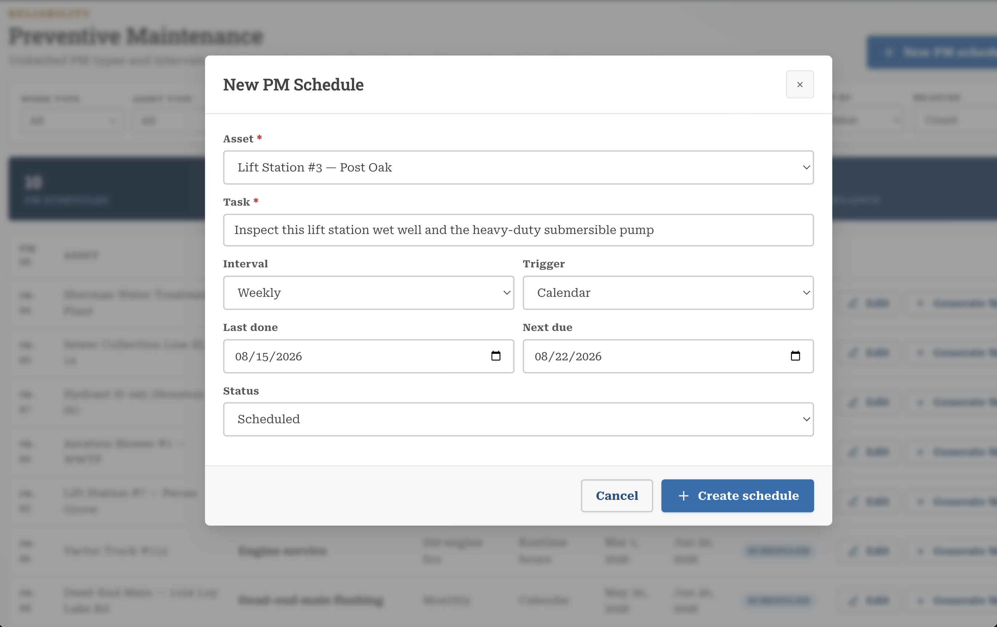Close the New PM Schedule dialog

point(800,84)
